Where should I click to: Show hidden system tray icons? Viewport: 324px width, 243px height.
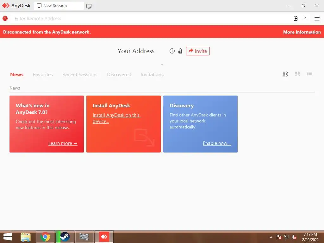(271, 237)
